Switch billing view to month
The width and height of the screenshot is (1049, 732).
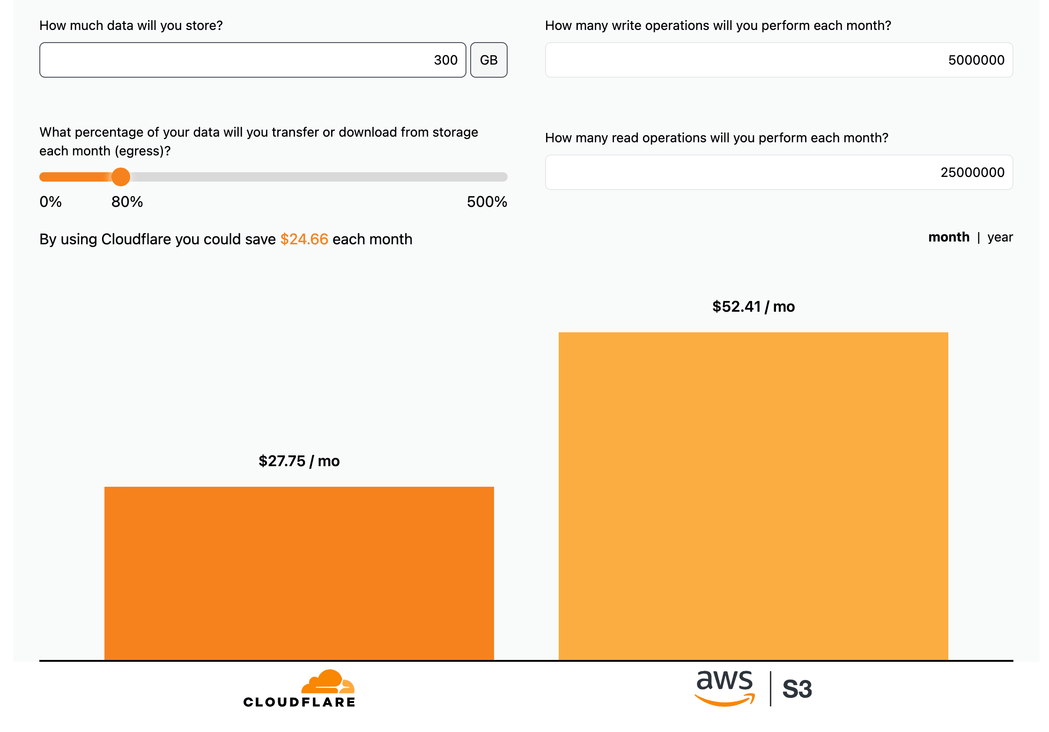(x=948, y=237)
